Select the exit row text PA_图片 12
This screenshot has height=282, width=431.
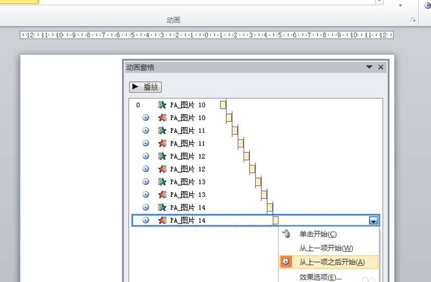tap(187, 169)
